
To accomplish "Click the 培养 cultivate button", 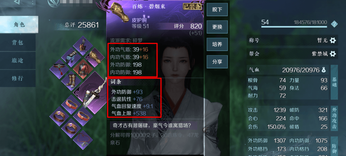I will pos(217,44).
